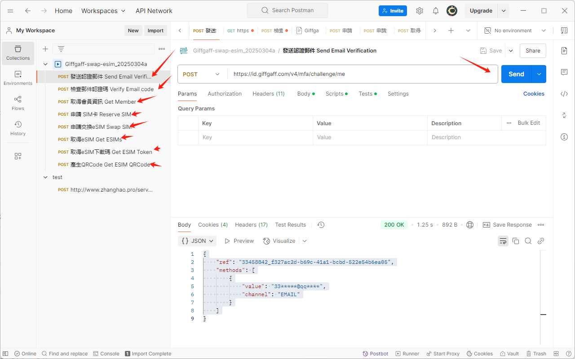Image resolution: width=575 pixels, height=359 pixels.
Task: Switch to the Authorization tab
Action: [225, 94]
